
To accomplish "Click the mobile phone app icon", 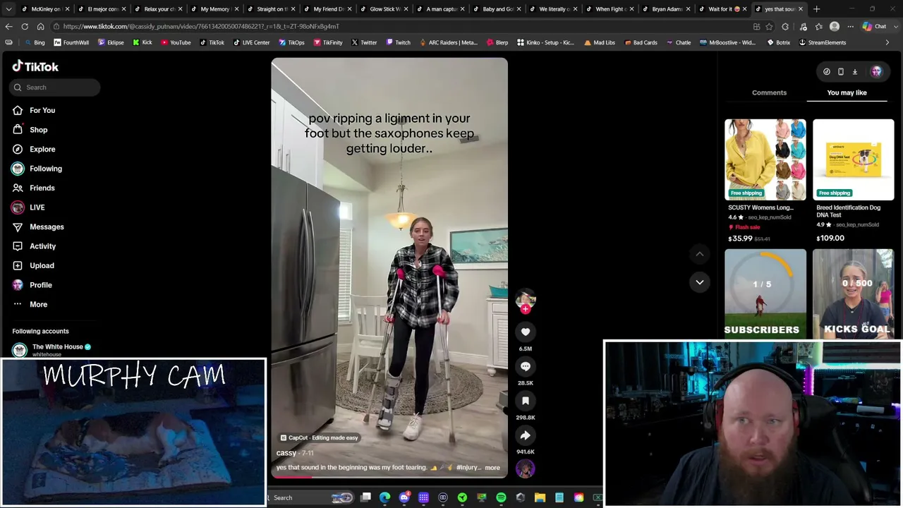I will [x=841, y=71].
